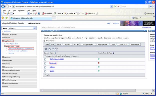Check the query row checkbox
Screen dimensions: 156x96
pos(45,71)
